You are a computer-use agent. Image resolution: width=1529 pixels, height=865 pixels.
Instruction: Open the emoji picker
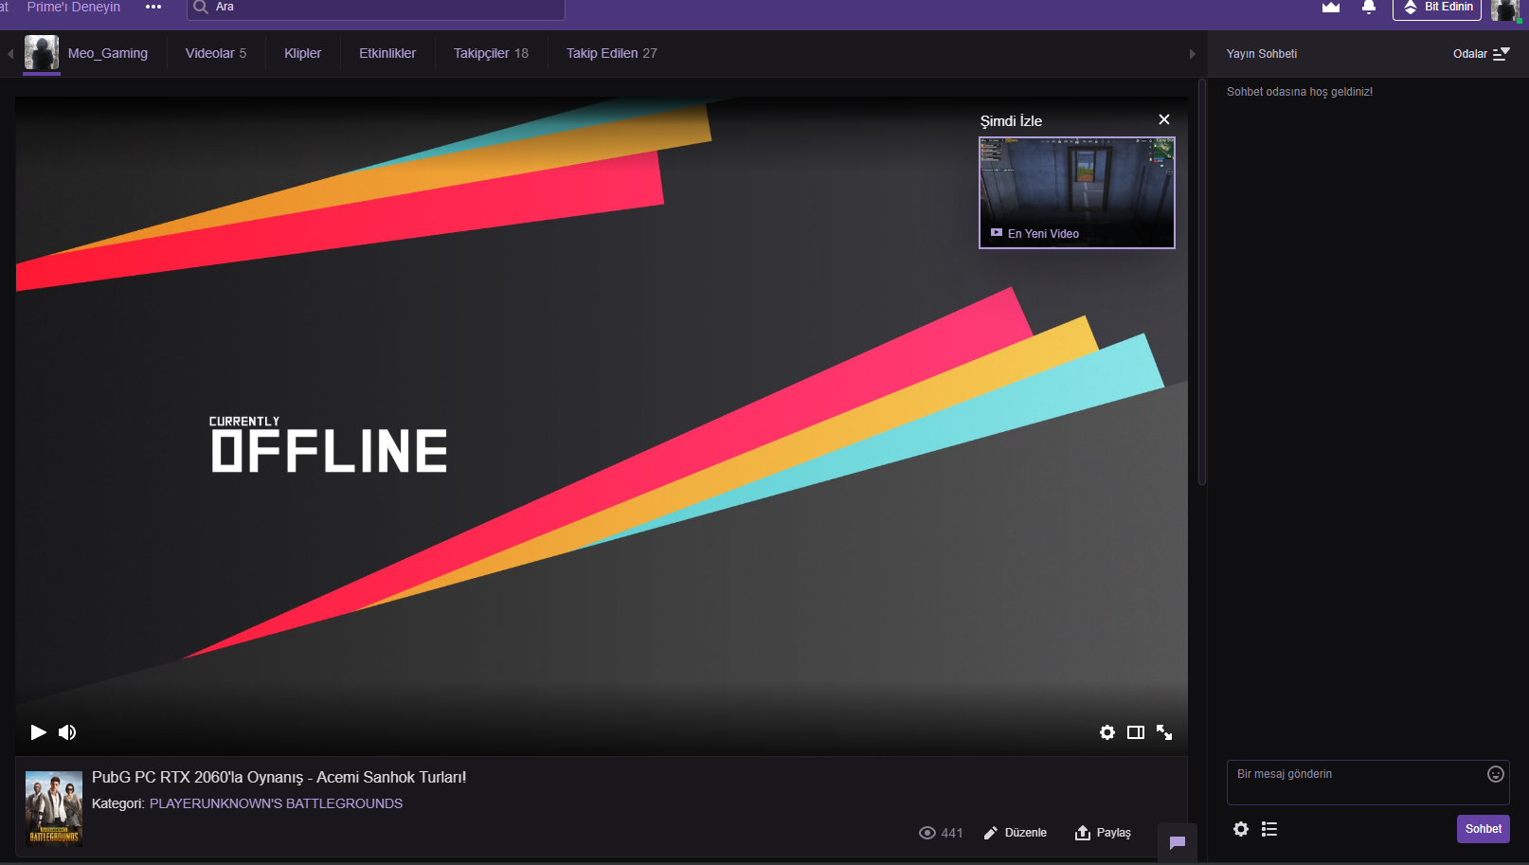[x=1496, y=774]
